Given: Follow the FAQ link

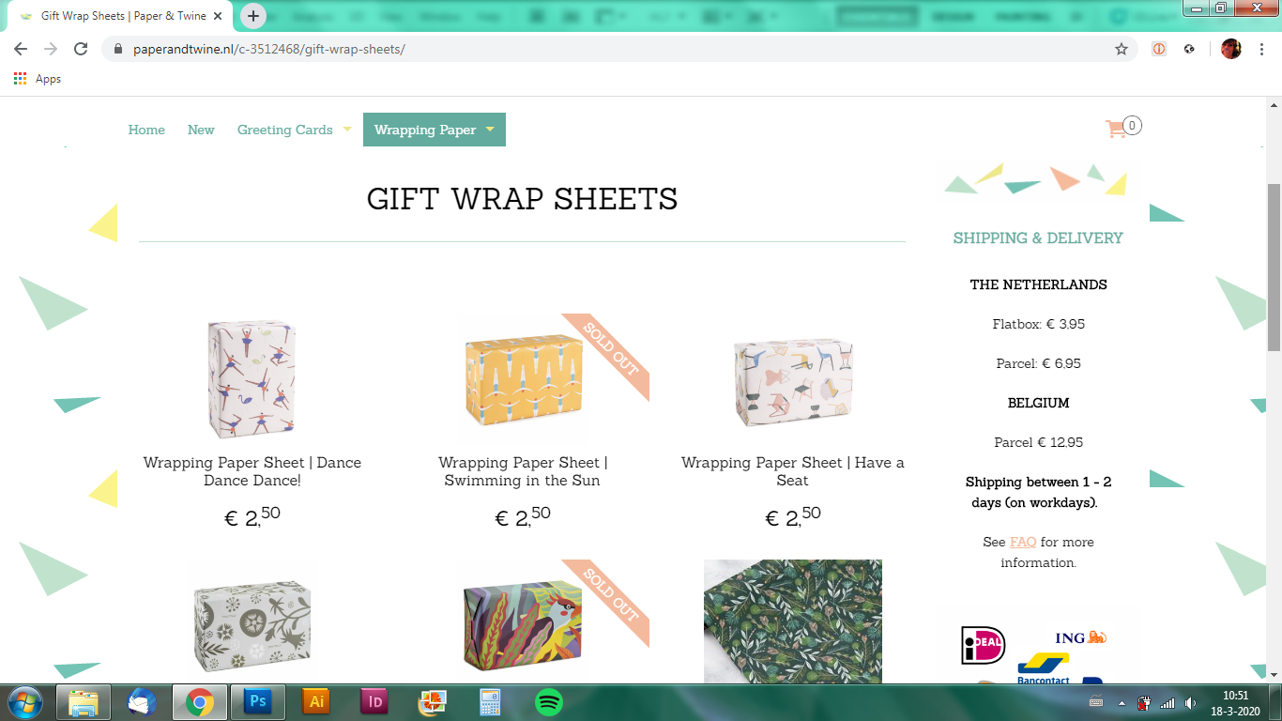Looking at the screenshot, I should point(1023,542).
